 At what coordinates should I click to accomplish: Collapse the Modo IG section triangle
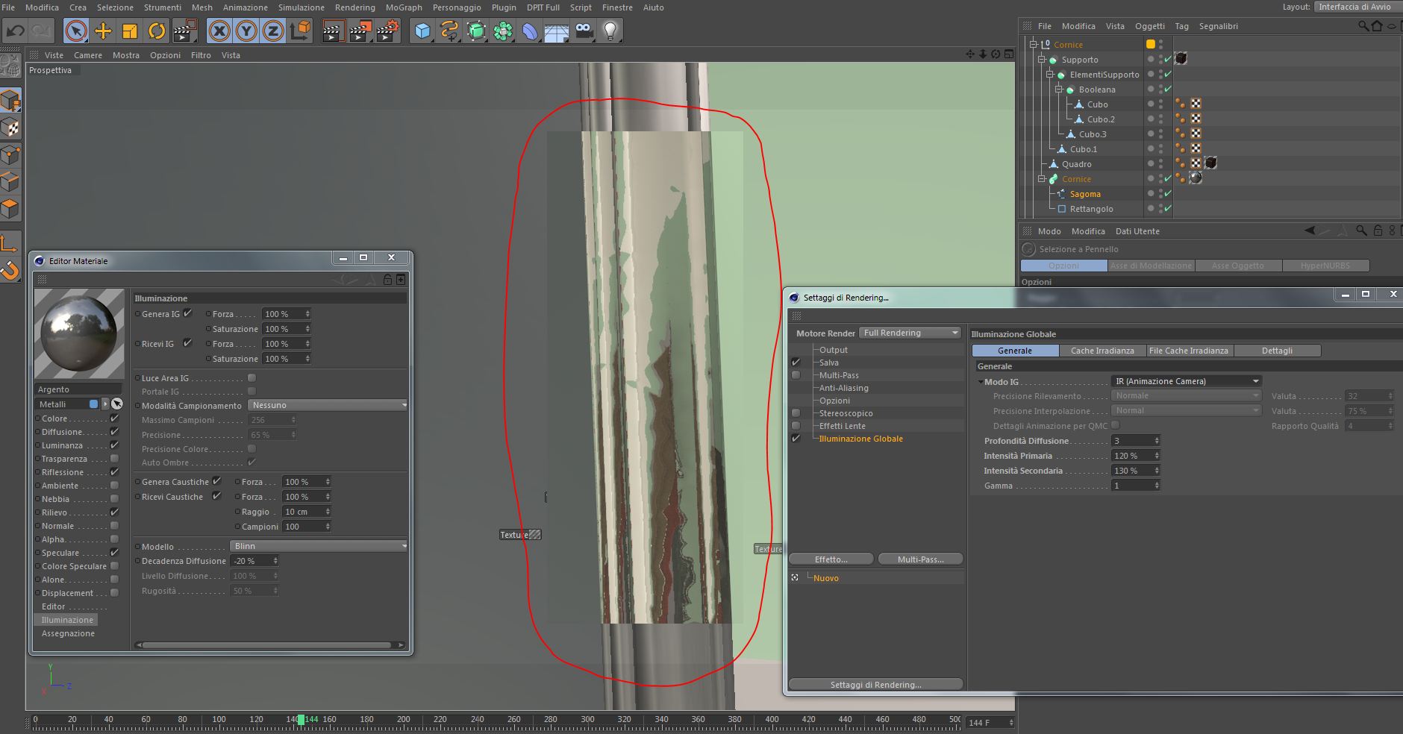[x=980, y=382]
